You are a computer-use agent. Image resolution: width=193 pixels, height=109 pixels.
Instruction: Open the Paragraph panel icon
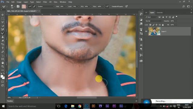tap(141, 49)
